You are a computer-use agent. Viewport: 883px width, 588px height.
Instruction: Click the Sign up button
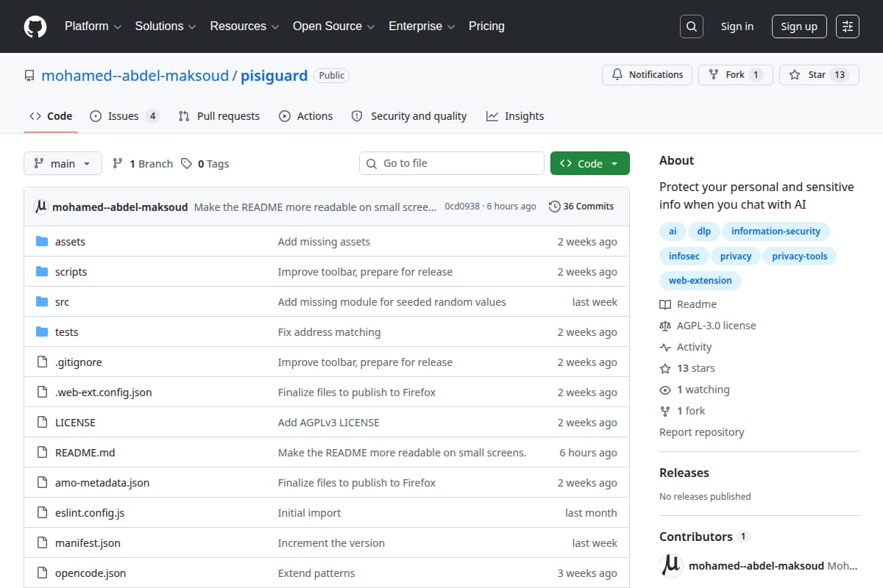pos(799,26)
